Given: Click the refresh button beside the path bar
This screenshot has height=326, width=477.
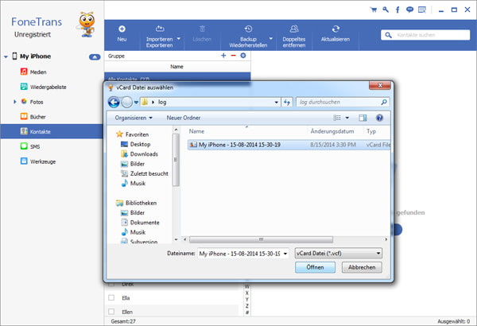Looking at the screenshot, I should (287, 103).
